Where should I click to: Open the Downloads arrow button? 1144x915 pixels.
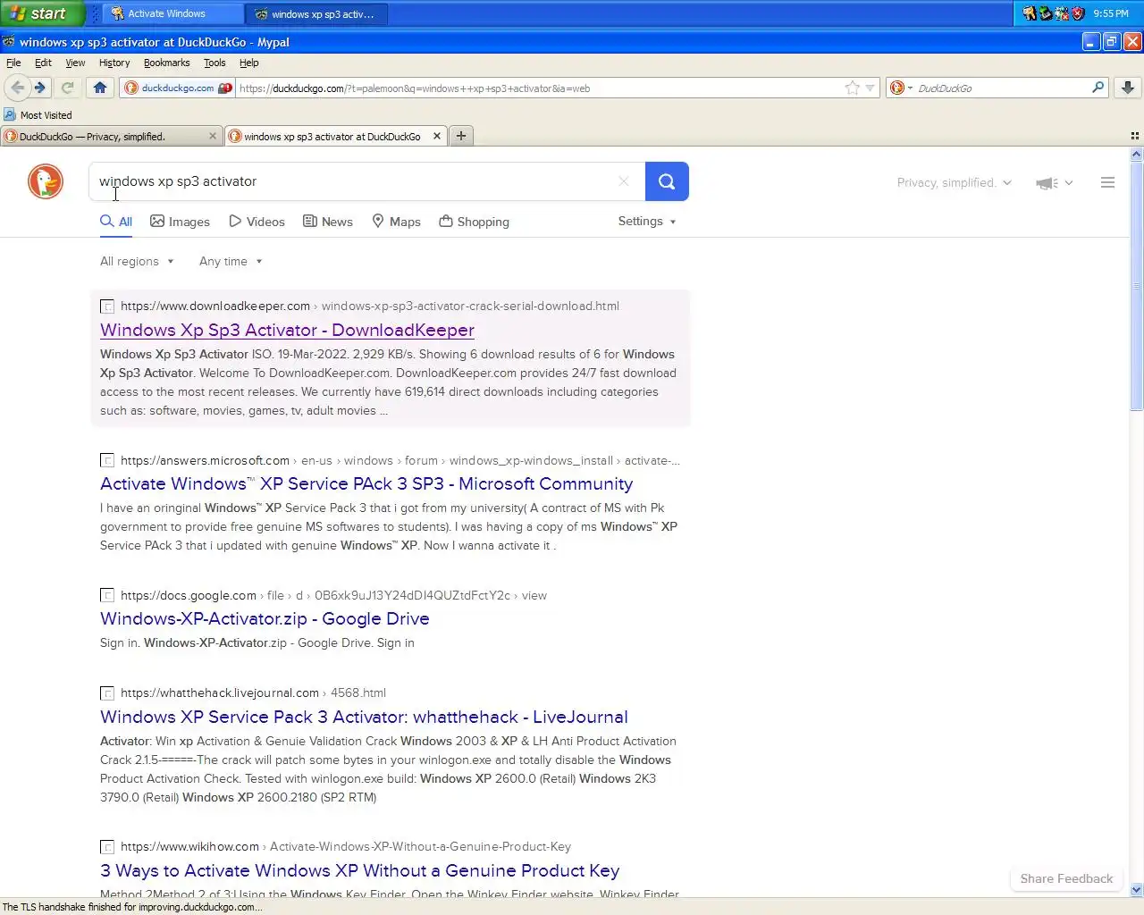click(x=1128, y=88)
